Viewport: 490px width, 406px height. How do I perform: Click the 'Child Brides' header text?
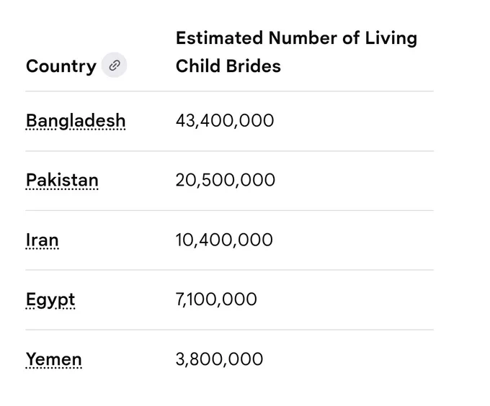(228, 66)
